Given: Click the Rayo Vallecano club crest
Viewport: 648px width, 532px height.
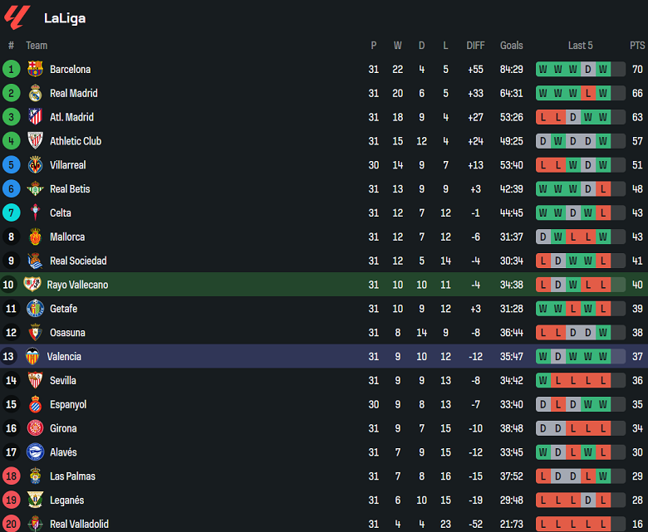Looking at the screenshot, I should pyautogui.click(x=32, y=285).
